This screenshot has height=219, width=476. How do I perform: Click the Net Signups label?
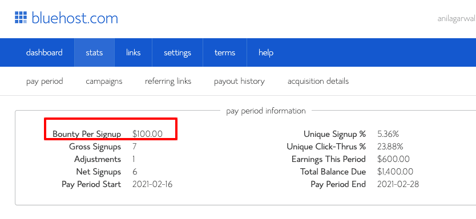pos(99,172)
